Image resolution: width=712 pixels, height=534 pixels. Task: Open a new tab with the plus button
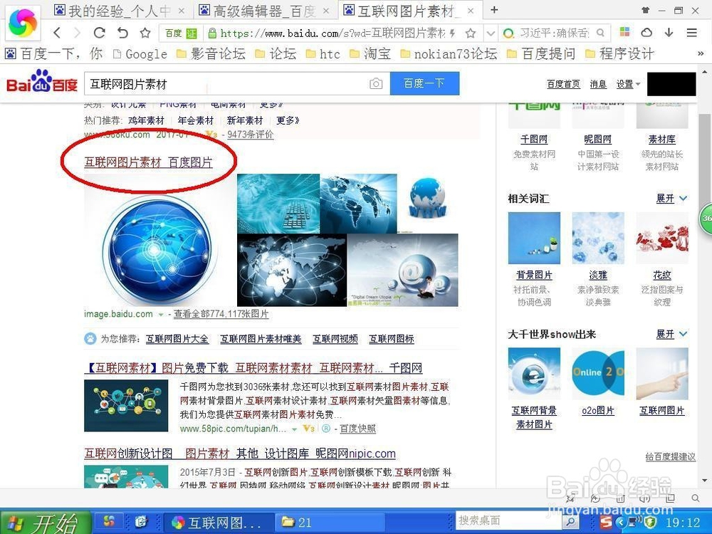[x=495, y=10]
